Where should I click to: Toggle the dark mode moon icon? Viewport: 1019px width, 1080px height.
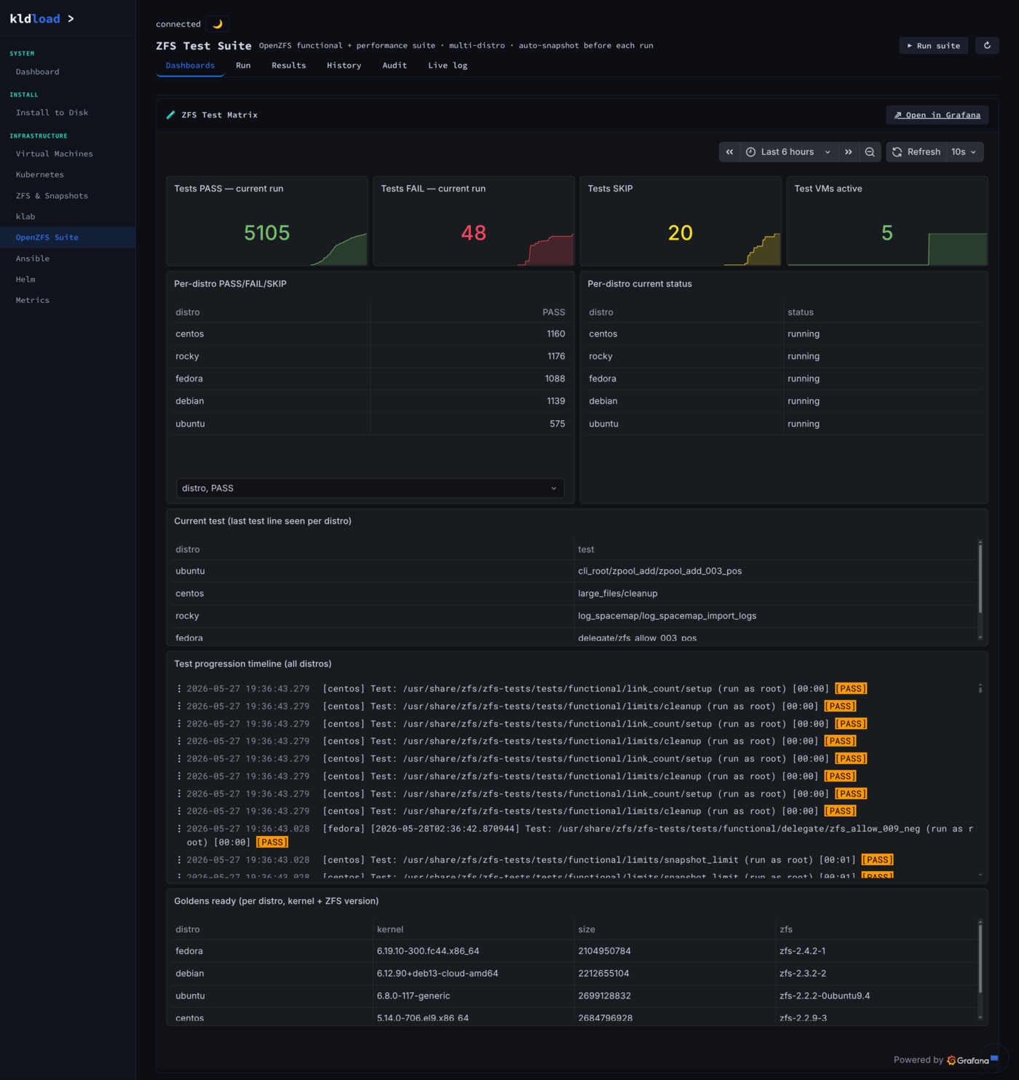click(218, 24)
